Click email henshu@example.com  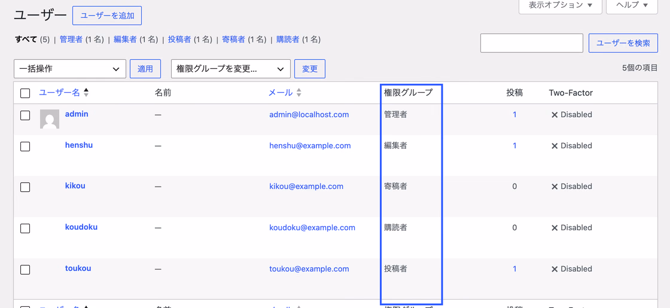(x=310, y=146)
